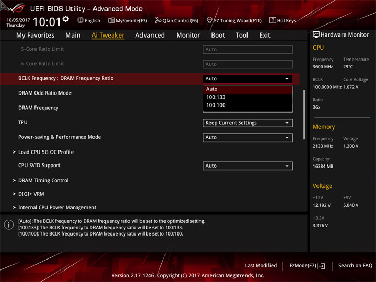Image resolution: width=376 pixels, height=282 pixels.
Task: Click the BCLK 100.0000 MHz value
Action: (x=327, y=87)
